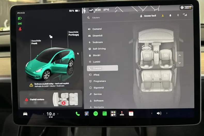Viewport: 204px width, 136px height.
Task: Open the arcade joystick app
Action: click(122, 113)
